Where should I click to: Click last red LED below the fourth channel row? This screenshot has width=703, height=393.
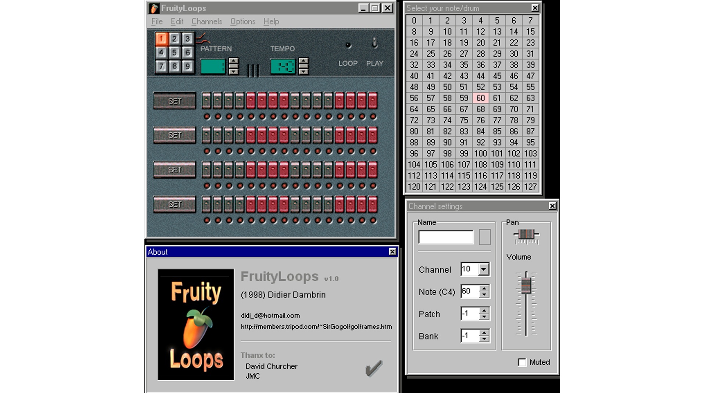tap(373, 221)
